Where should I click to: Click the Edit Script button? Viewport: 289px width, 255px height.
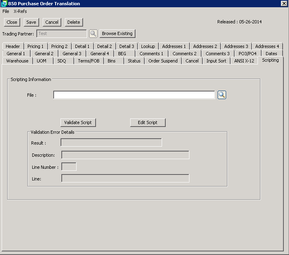[x=148, y=122]
